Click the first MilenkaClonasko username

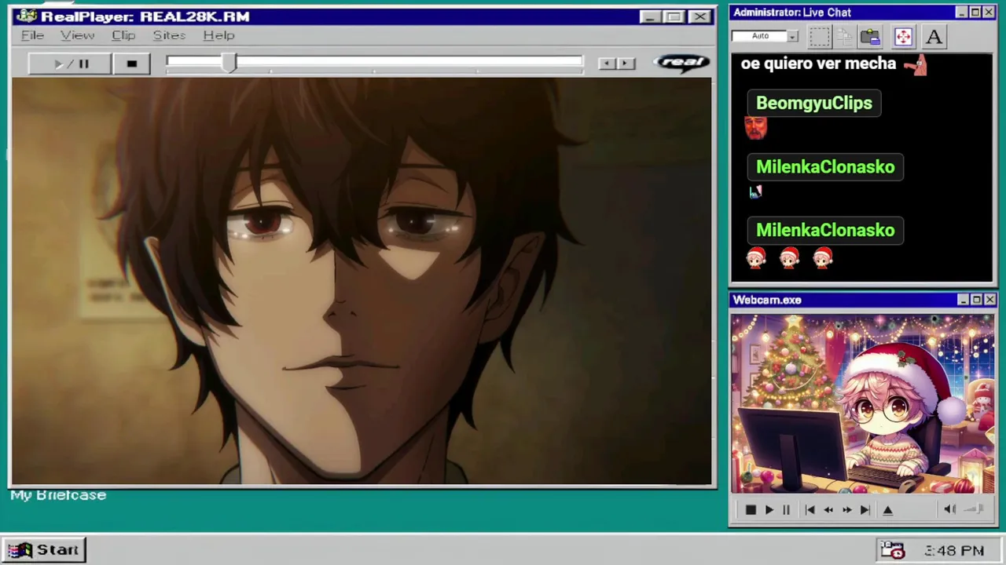(x=825, y=166)
